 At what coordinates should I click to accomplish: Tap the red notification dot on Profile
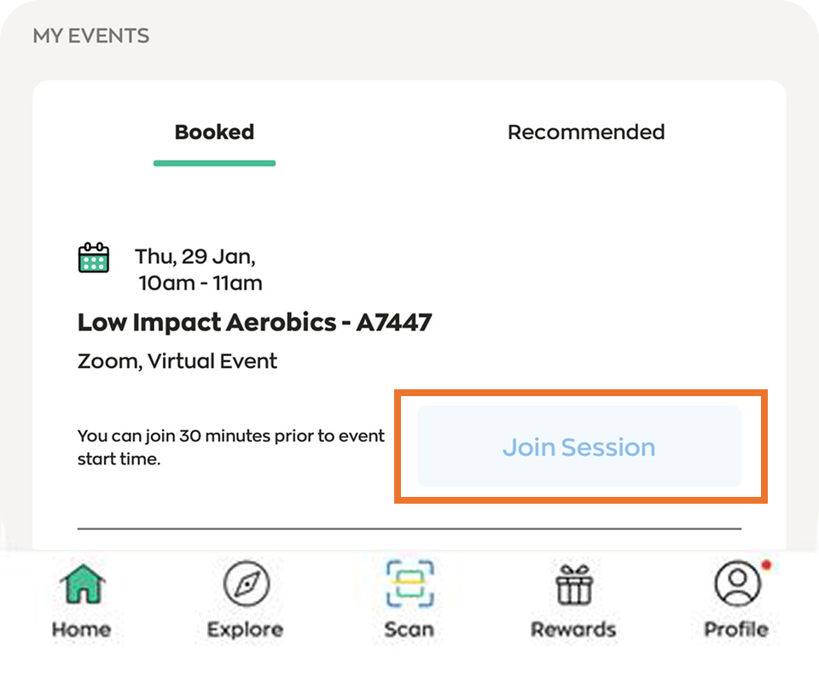765,565
